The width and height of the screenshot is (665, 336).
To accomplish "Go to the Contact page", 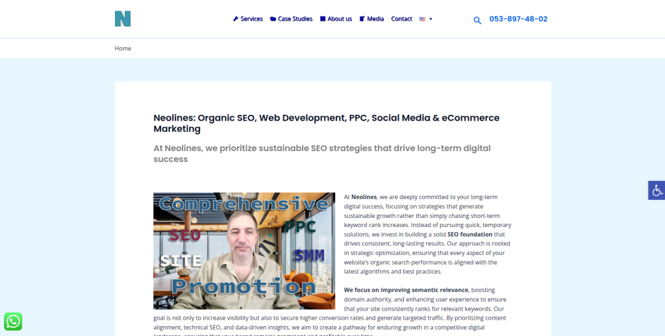I will [x=401, y=19].
